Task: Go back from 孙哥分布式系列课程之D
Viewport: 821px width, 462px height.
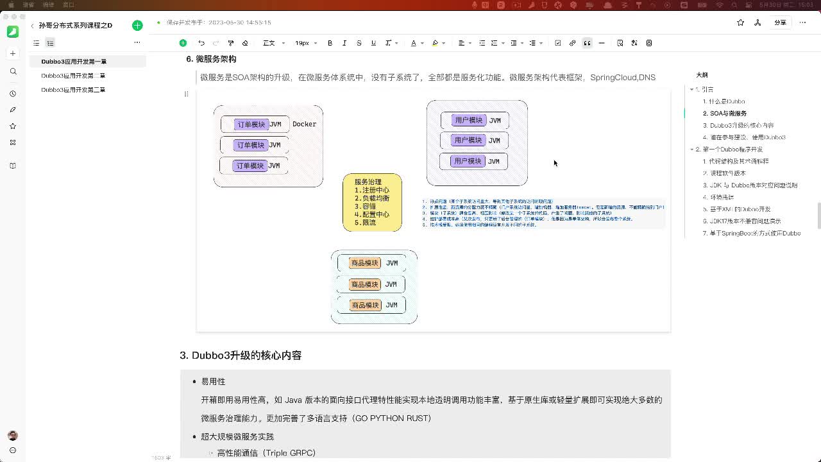Action: [x=32, y=26]
